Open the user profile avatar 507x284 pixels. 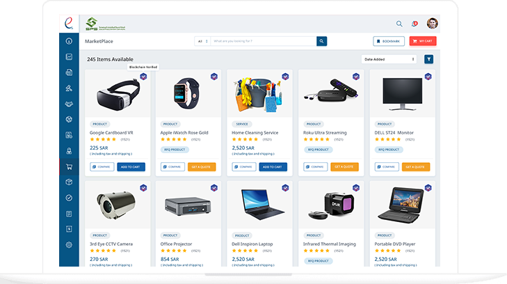pos(433,23)
